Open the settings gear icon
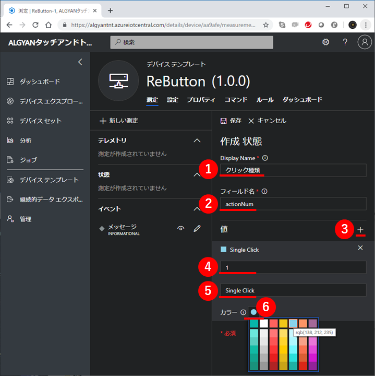This screenshot has width=375, height=376. [x=325, y=42]
